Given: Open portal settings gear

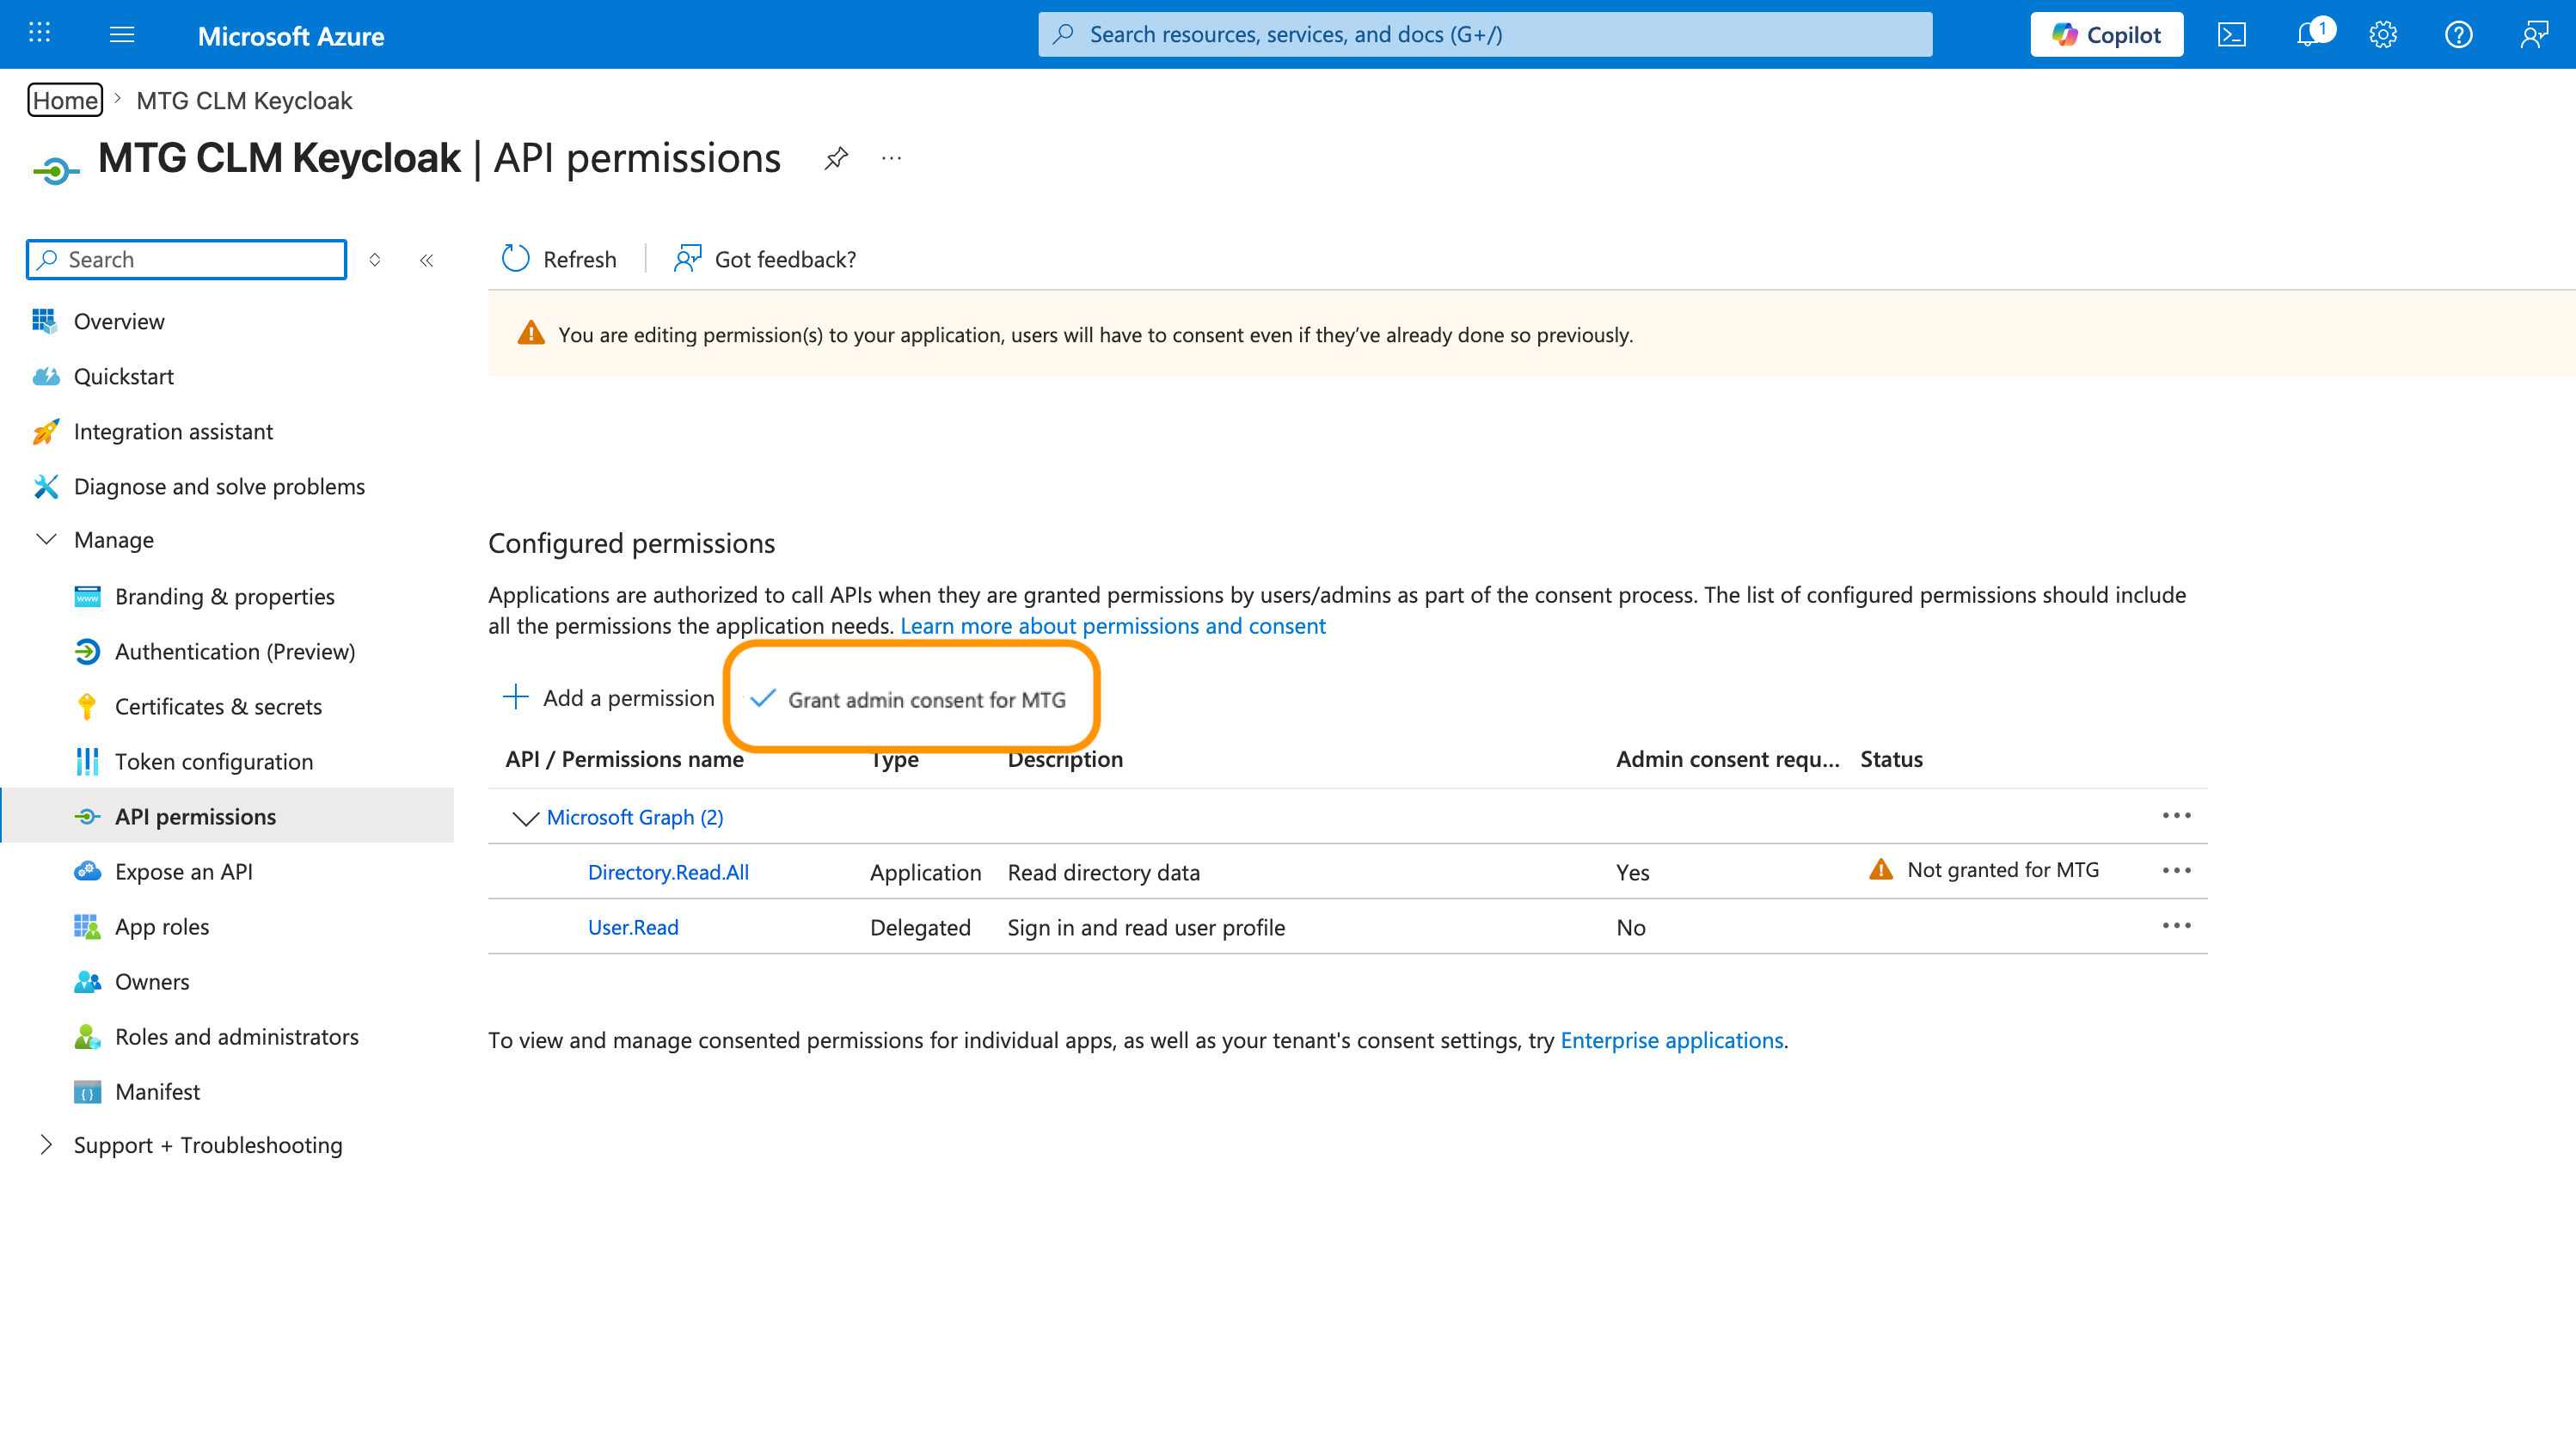Looking at the screenshot, I should coord(2383,35).
